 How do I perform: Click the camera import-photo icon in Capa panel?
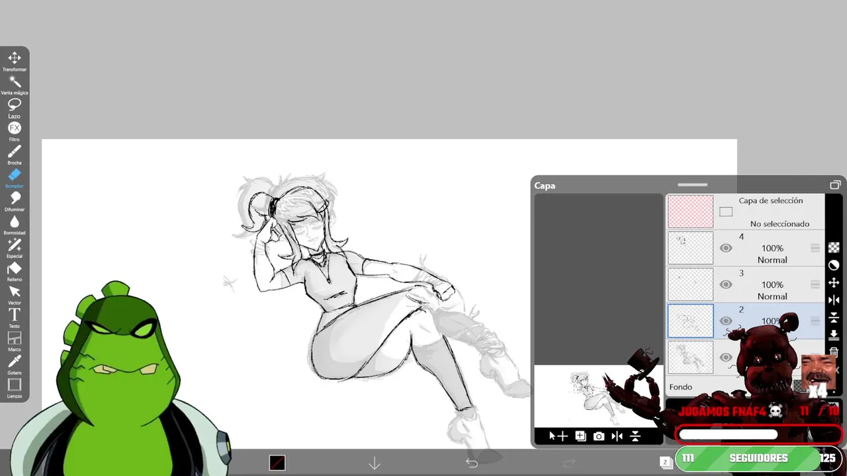599,436
